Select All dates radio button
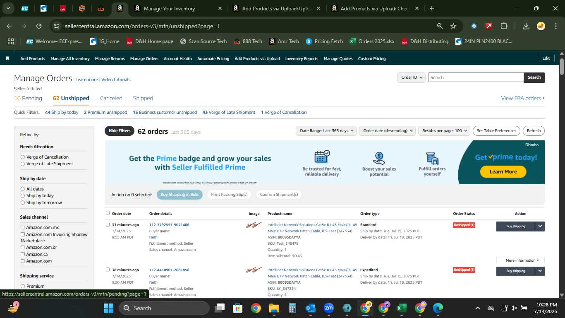 (23, 189)
